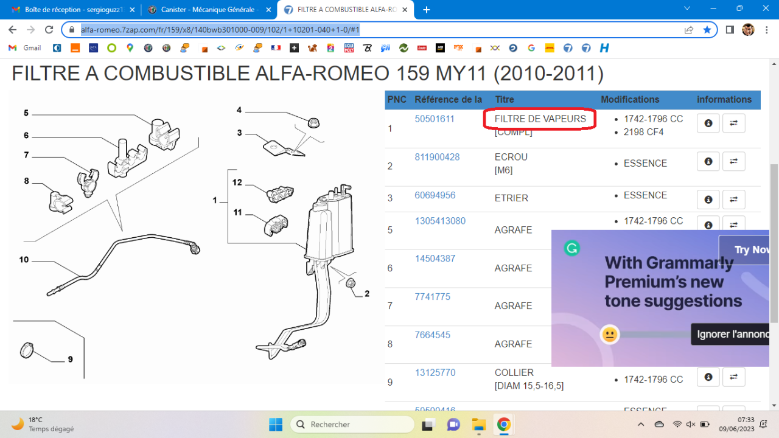
Task: Click the Chrome icon on the taskbar
Action: pyautogui.click(x=504, y=424)
